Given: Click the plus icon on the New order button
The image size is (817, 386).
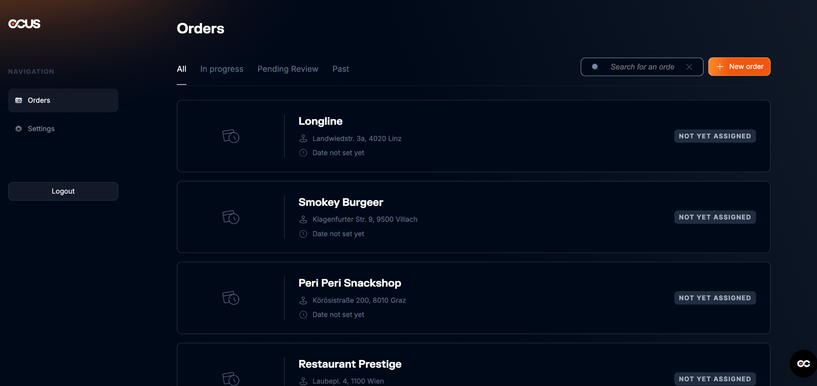Looking at the screenshot, I should (720, 67).
